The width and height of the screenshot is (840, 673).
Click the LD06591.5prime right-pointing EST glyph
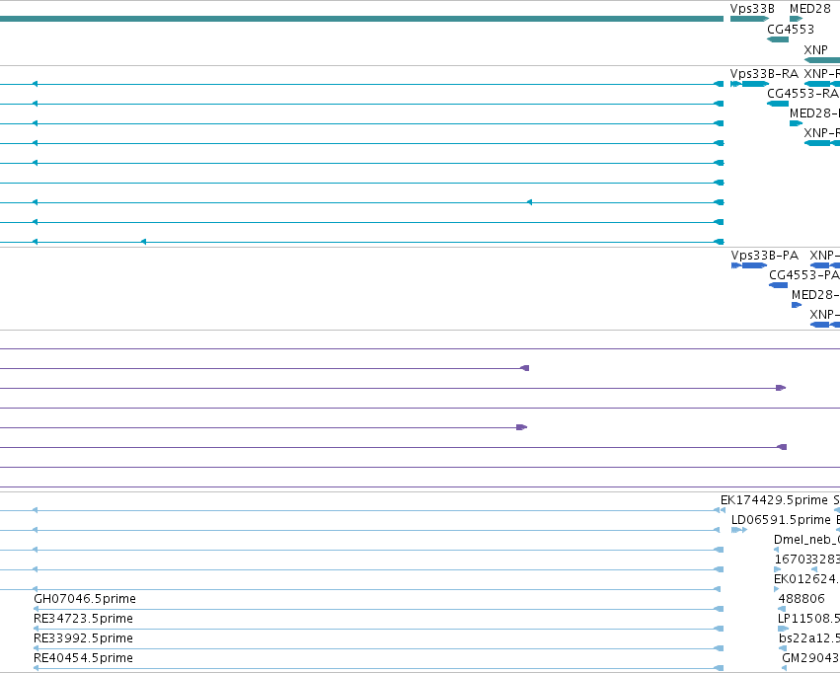[x=738, y=530]
